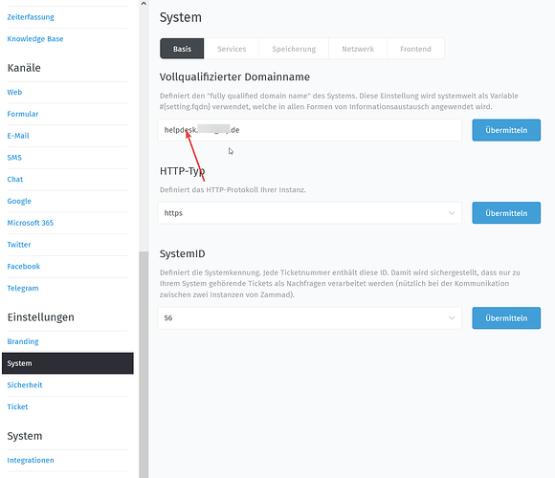The height and width of the screenshot is (478, 555).
Task: Open the Sicherheit settings page
Action: tap(25, 385)
